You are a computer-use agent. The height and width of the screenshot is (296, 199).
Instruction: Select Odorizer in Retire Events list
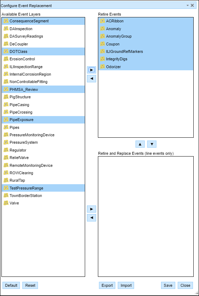click(x=146, y=67)
